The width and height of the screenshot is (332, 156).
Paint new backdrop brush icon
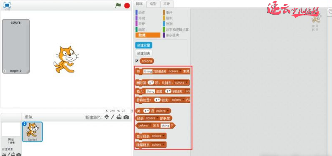click(x=9, y=154)
